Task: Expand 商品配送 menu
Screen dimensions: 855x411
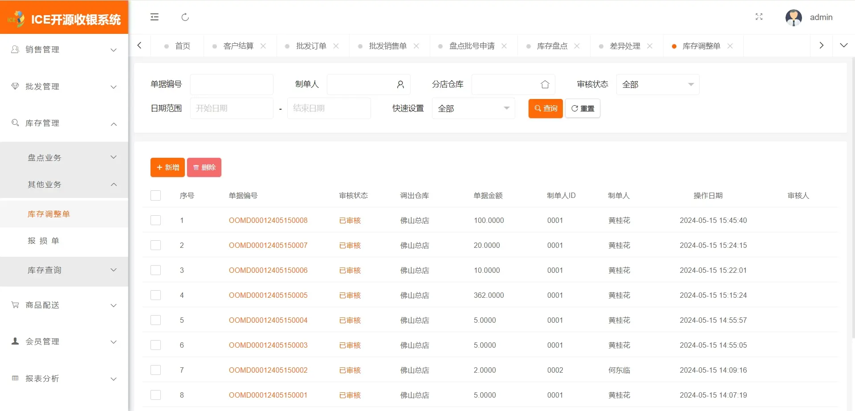Action: pos(64,305)
